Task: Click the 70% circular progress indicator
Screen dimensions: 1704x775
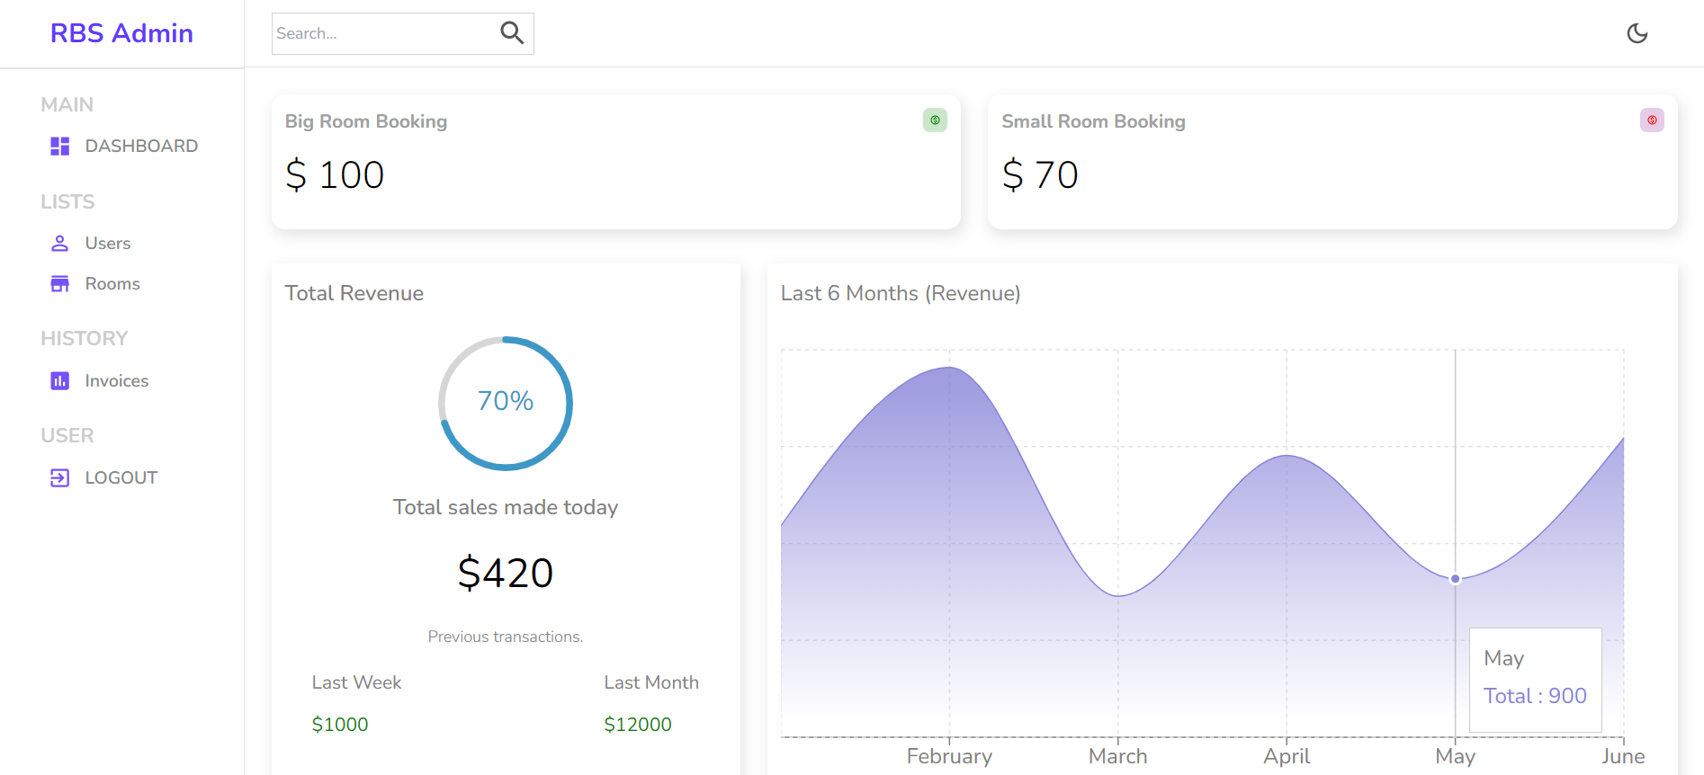Action: [506, 403]
